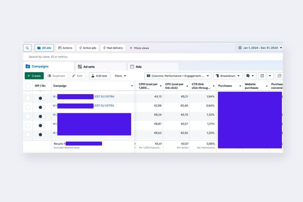Switch to the Had delivery view
The width and height of the screenshot is (303, 202).
(x=113, y=48)
